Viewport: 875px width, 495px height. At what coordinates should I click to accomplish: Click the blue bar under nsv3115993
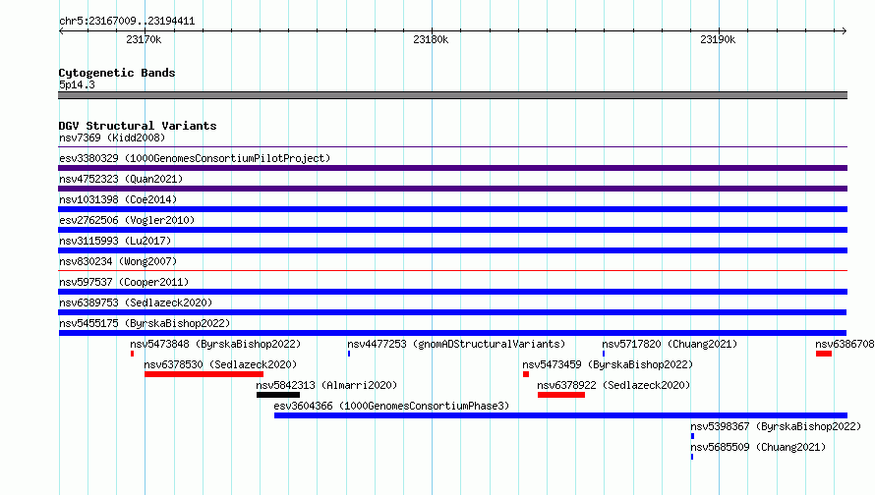click(452, 250)
